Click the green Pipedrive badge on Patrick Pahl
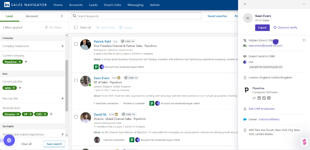This screenshot has width=310, height=150. point(96,67)
